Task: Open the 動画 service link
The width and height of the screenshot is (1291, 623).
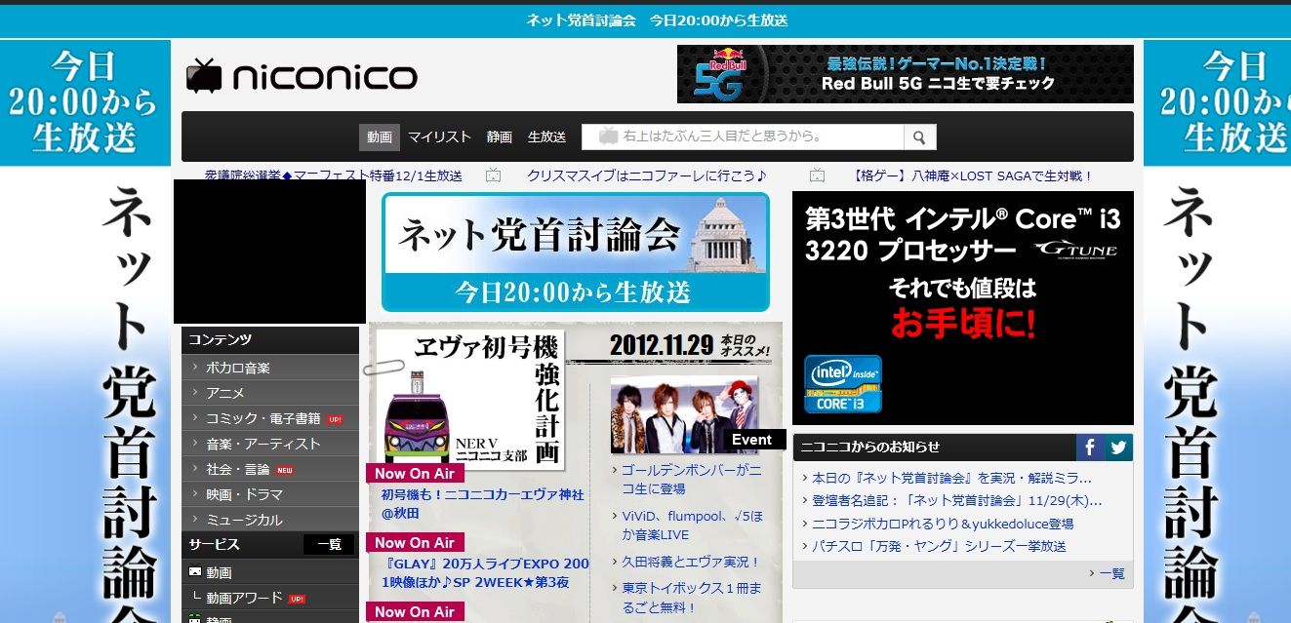Action: pos(219,572)
